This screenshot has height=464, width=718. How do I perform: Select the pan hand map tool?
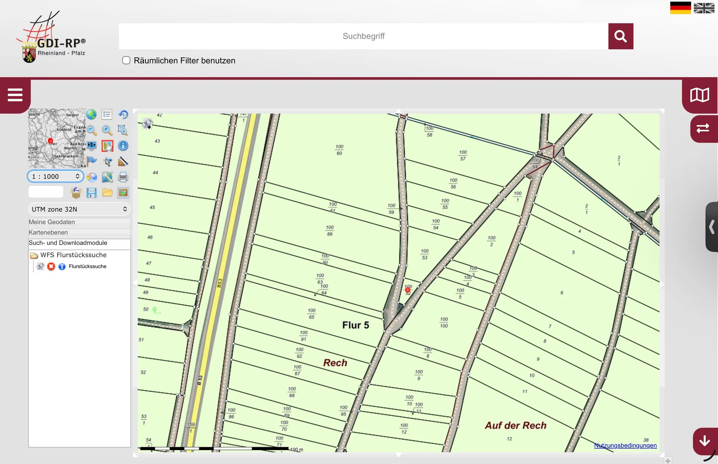pos(107,146)
